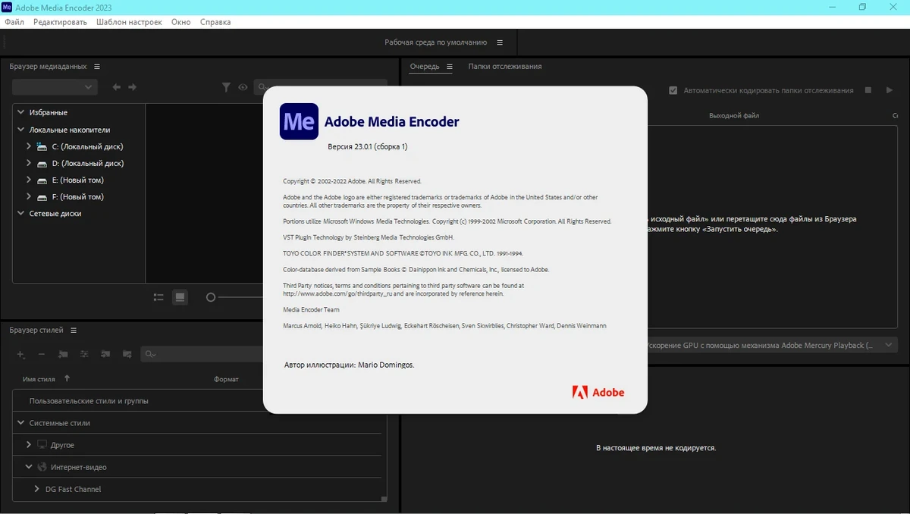Focus the Preset Browser search field
Viewport: 910px width, 514px height.
[203, 354]
